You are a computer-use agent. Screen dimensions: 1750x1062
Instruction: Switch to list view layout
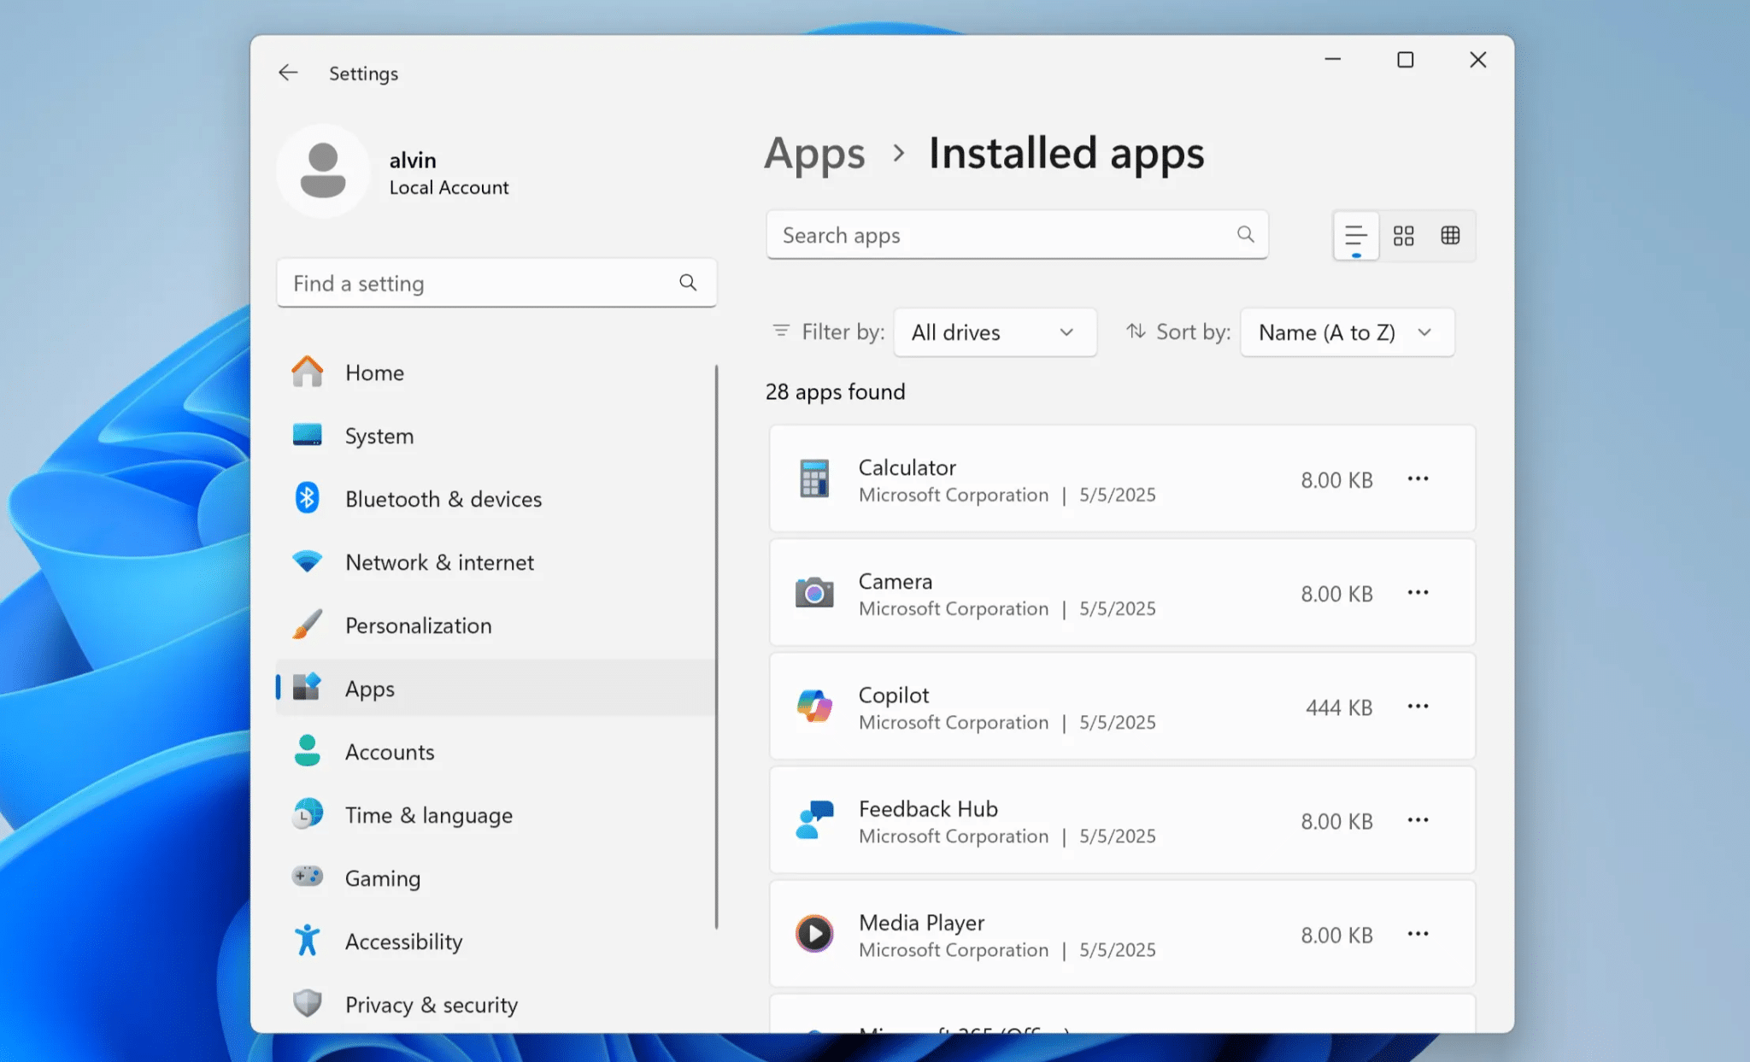click(1354, 235)
